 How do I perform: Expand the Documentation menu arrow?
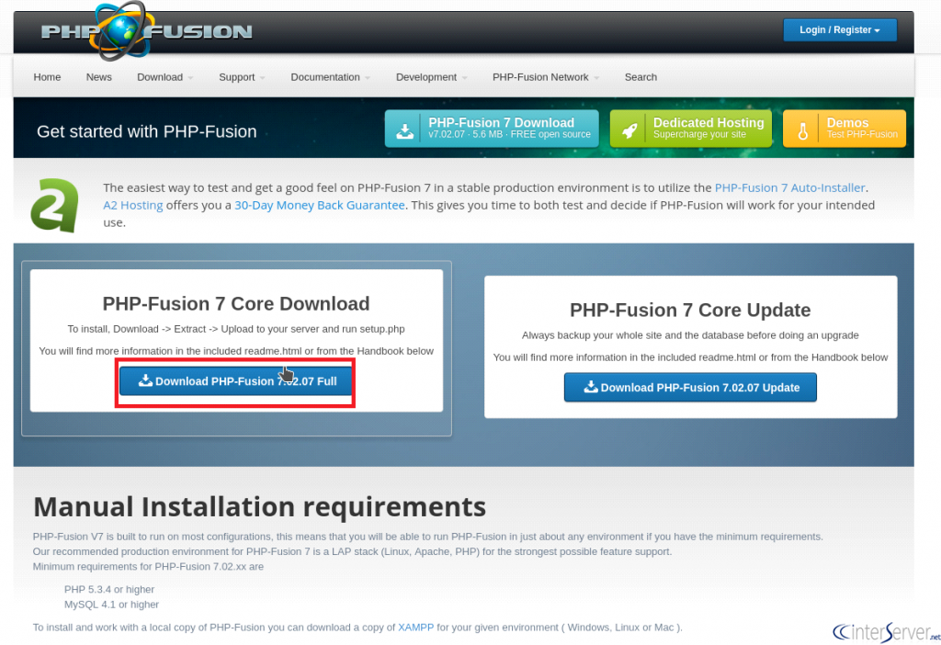point(368,78)
